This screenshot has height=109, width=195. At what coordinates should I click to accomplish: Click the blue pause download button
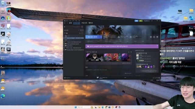click(x=93, y=37)
